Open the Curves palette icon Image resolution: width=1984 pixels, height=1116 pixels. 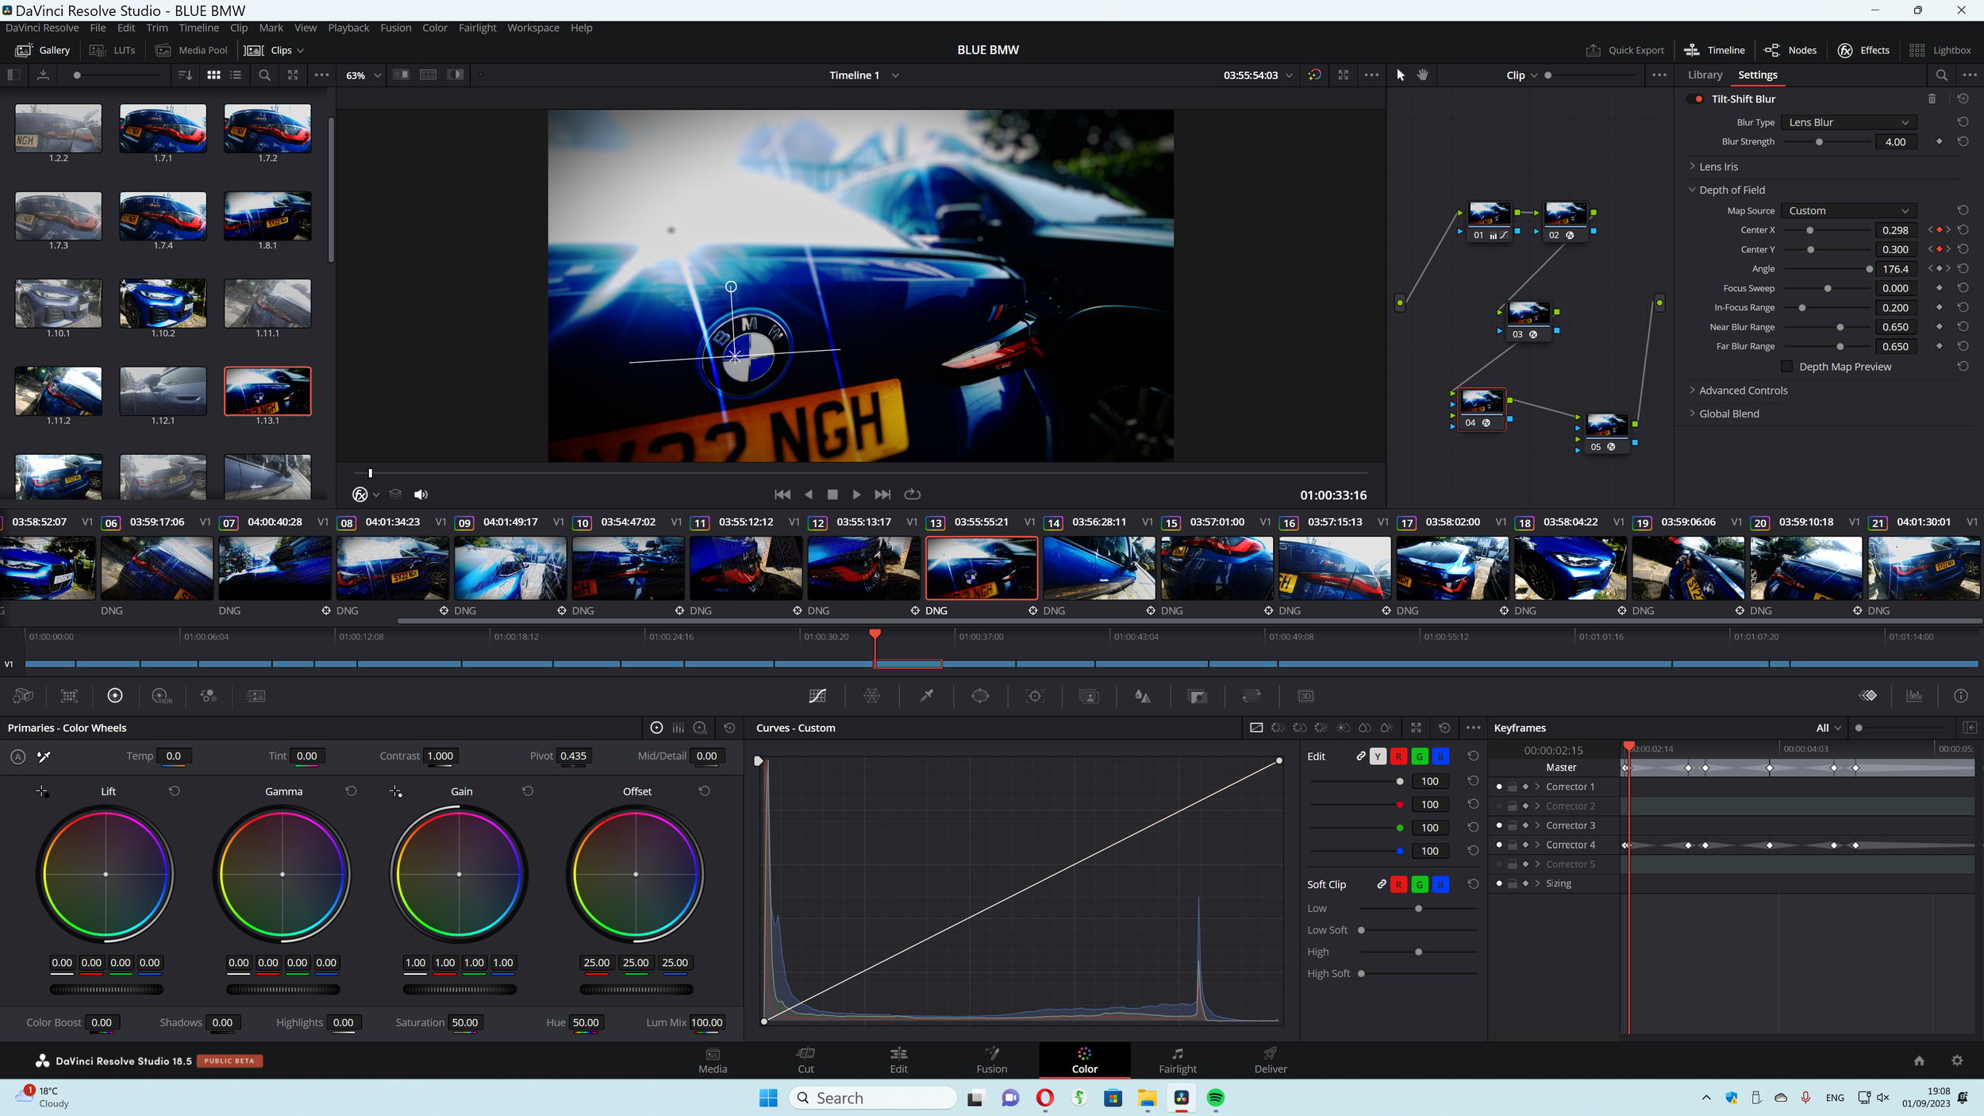[817, 696]
